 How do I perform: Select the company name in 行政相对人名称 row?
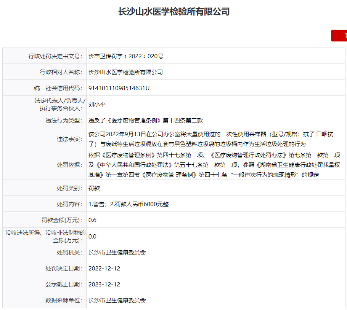point(125,72)
